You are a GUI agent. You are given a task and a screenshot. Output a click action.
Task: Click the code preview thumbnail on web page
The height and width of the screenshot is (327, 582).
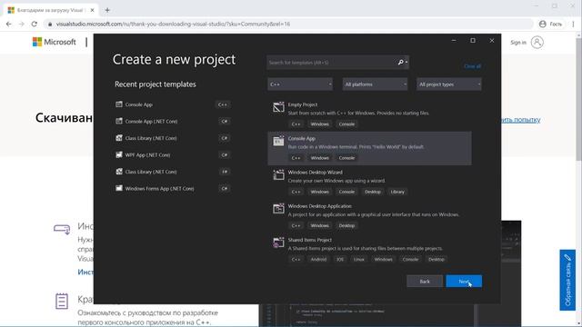click(x=511, y=273)
